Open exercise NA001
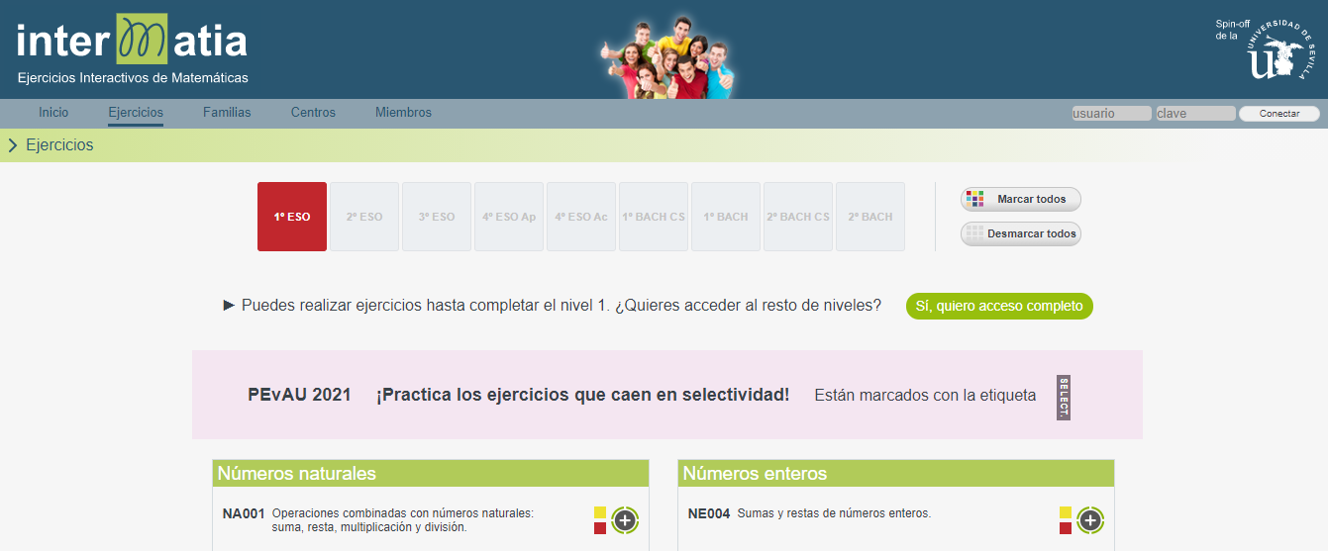This screenshot has height=551, width=1328. [244, 513]
